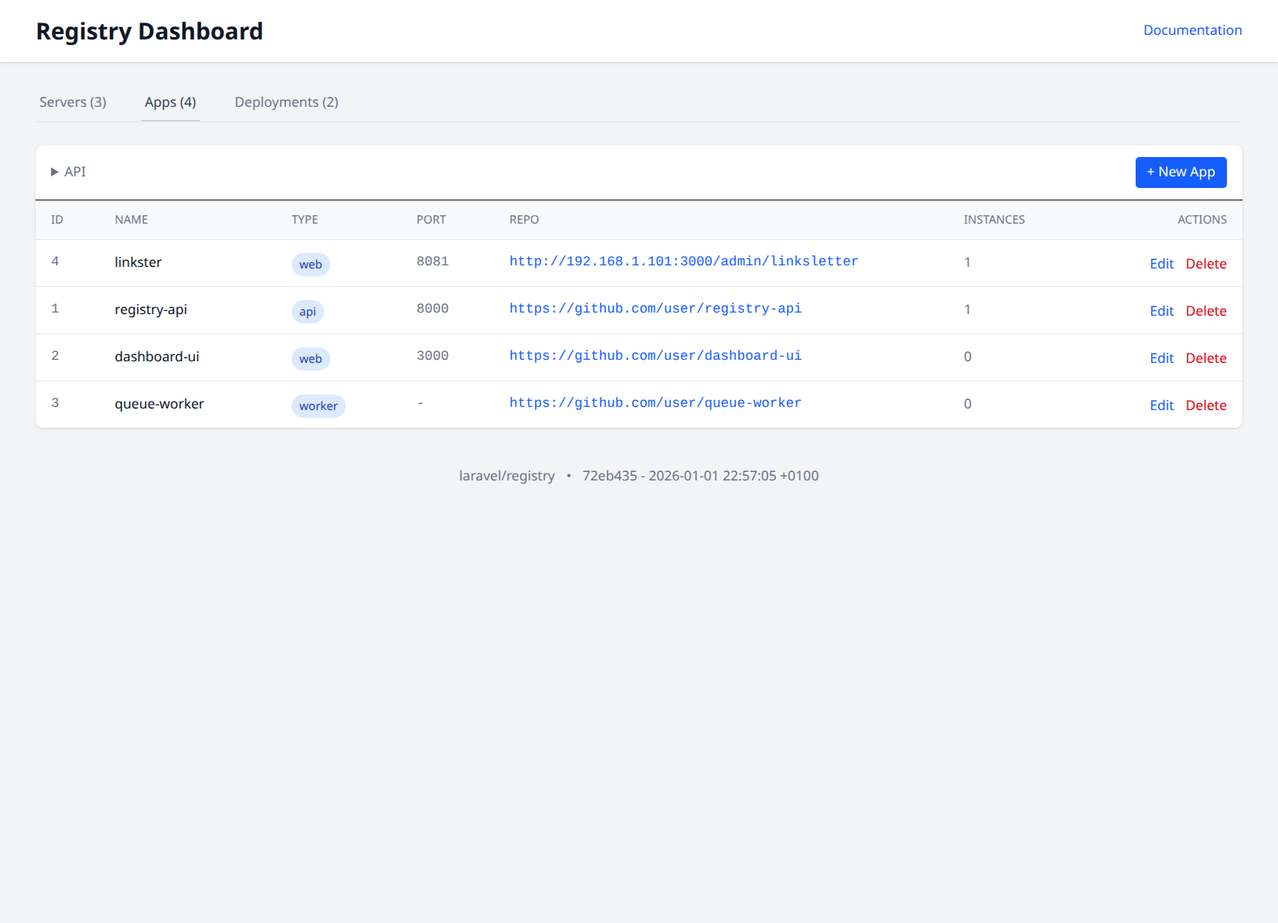Edit the queue-worker app
This screenshot has height=923, width=1278.
[1161, 405]
